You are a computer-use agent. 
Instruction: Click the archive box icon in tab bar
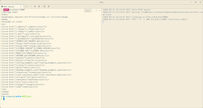click(x=39, y=6)
